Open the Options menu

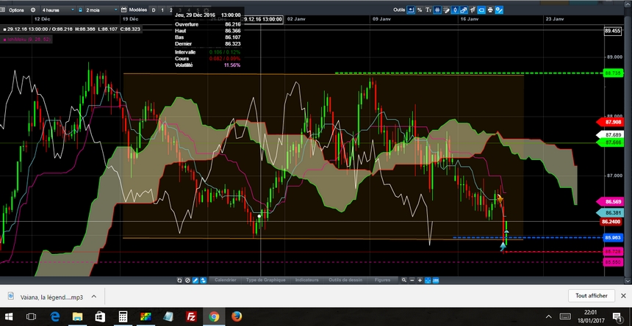(16, 10)
